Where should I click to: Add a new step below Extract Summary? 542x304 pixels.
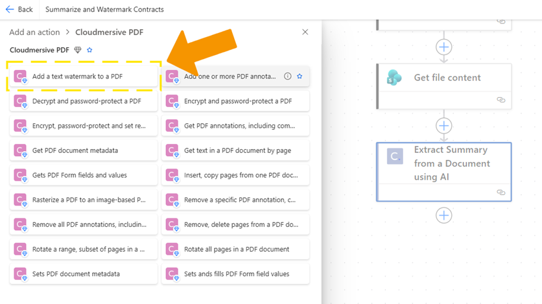point(444,215)
